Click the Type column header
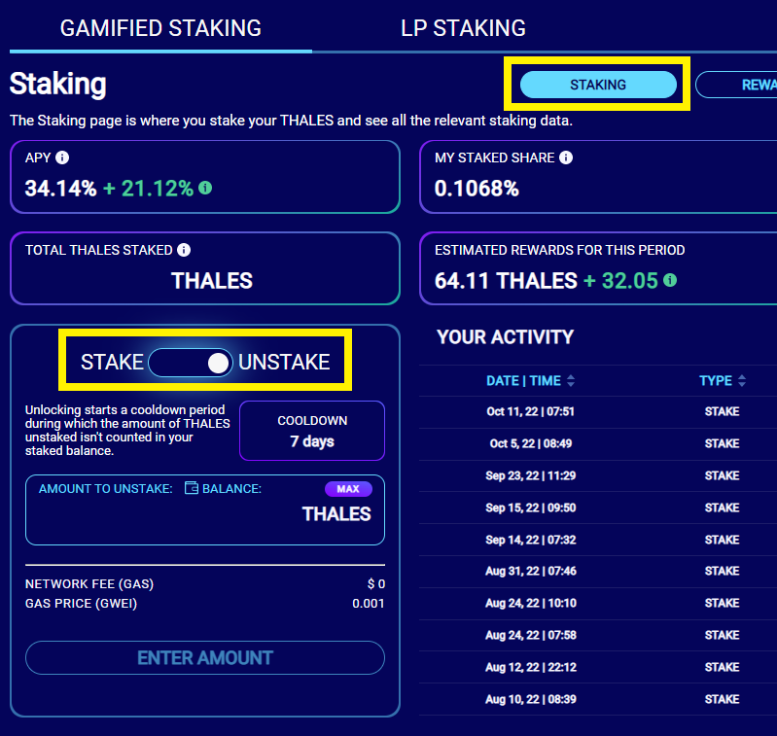This screenshot has height=736, width=777. pos(716,380)
